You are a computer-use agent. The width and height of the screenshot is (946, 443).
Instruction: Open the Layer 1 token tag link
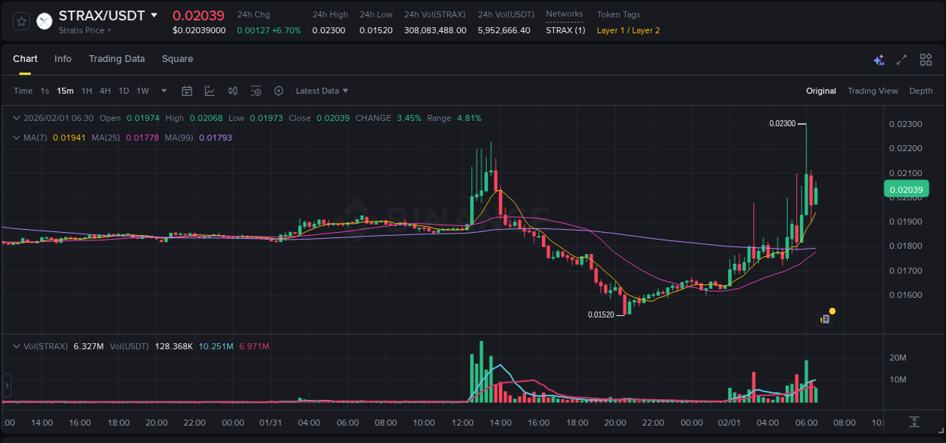[x=611, y=30]
